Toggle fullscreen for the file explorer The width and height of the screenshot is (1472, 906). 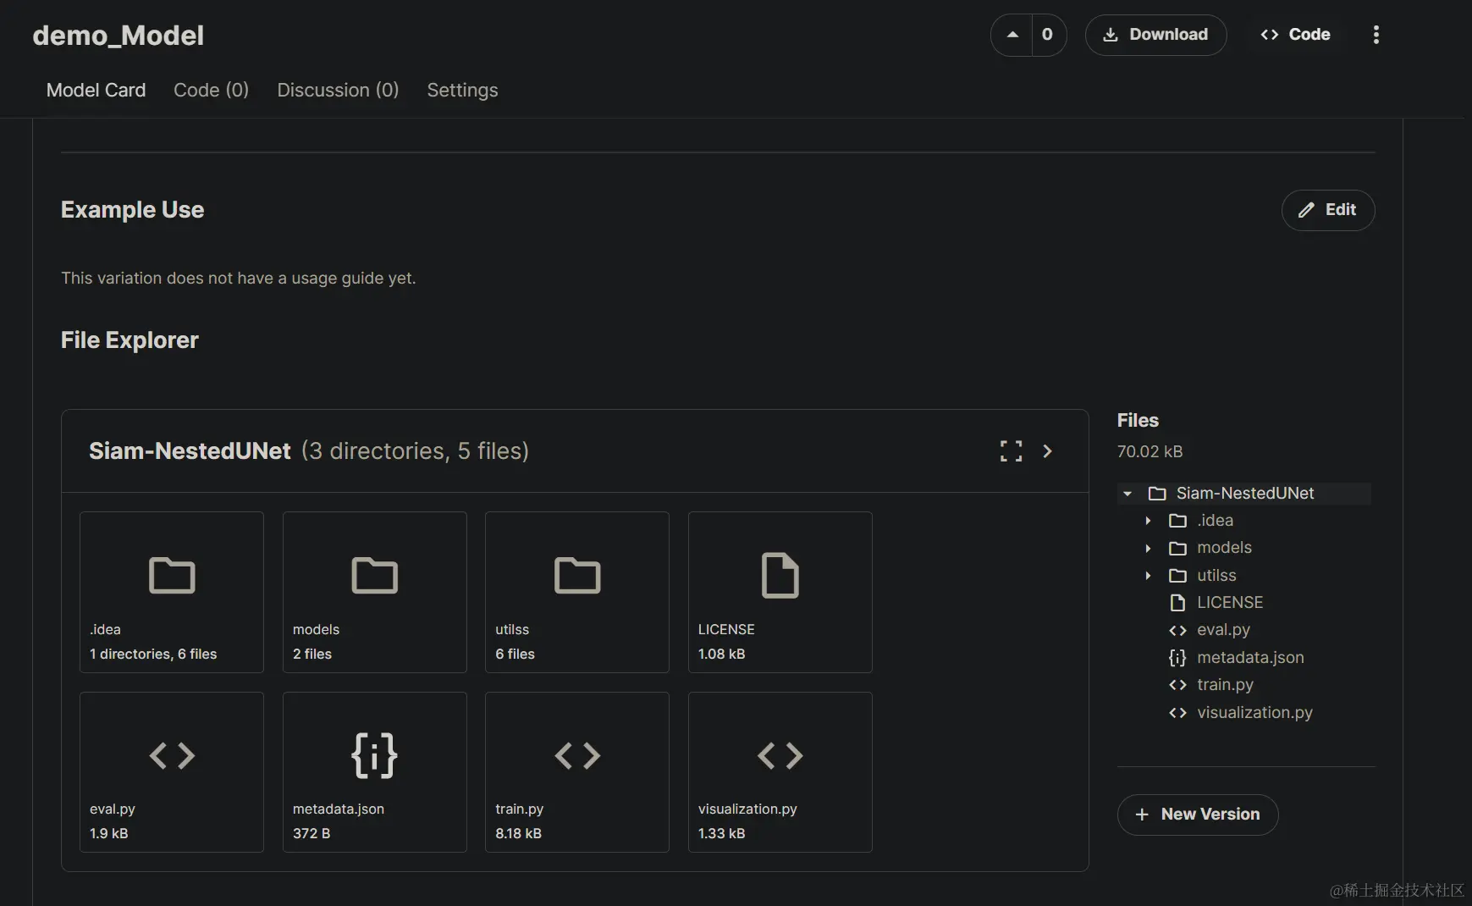[x=1011, y=451]
